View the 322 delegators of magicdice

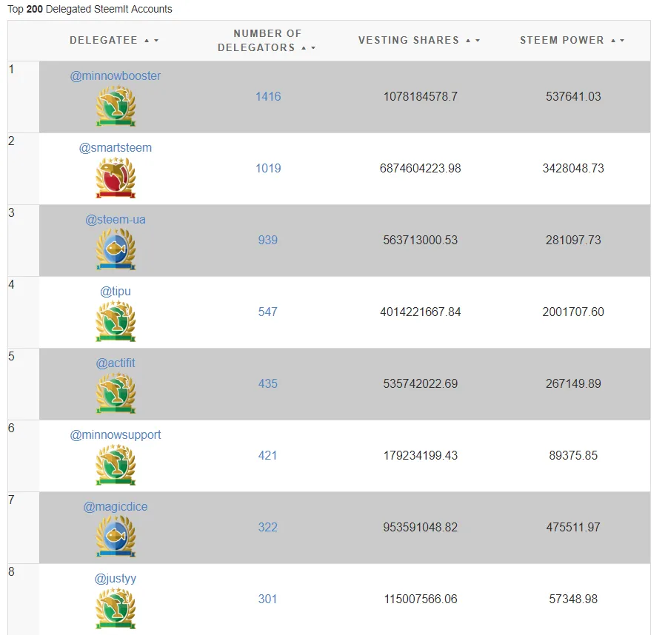(268, 528)
